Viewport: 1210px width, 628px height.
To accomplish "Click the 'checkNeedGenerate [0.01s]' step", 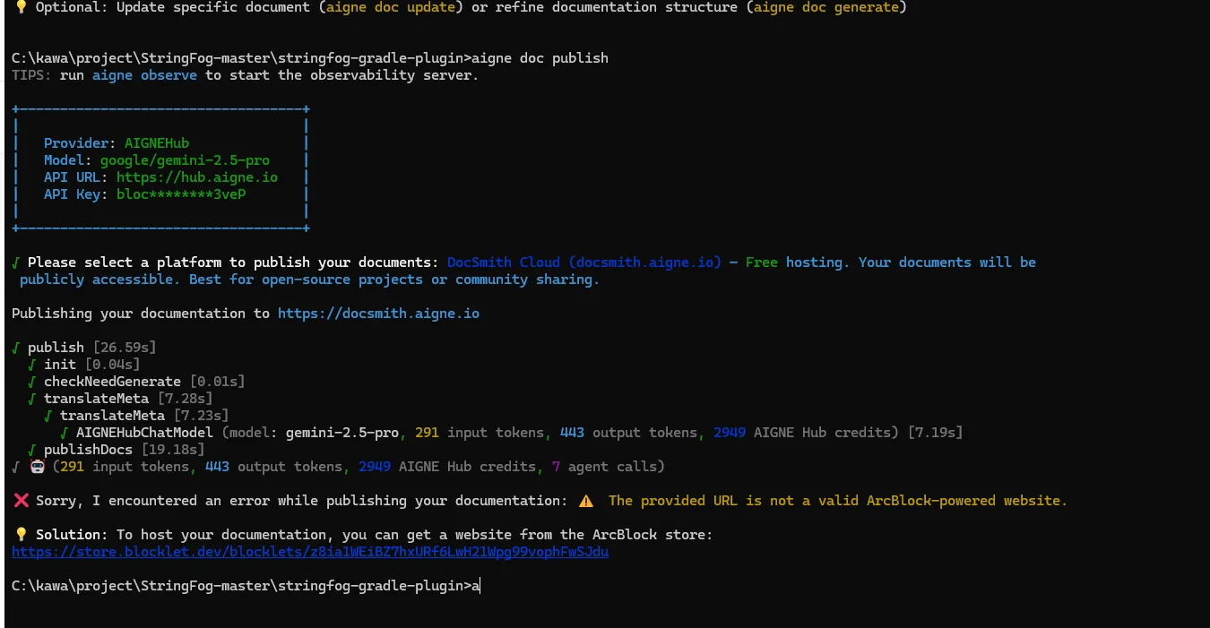I will [144, 382].
